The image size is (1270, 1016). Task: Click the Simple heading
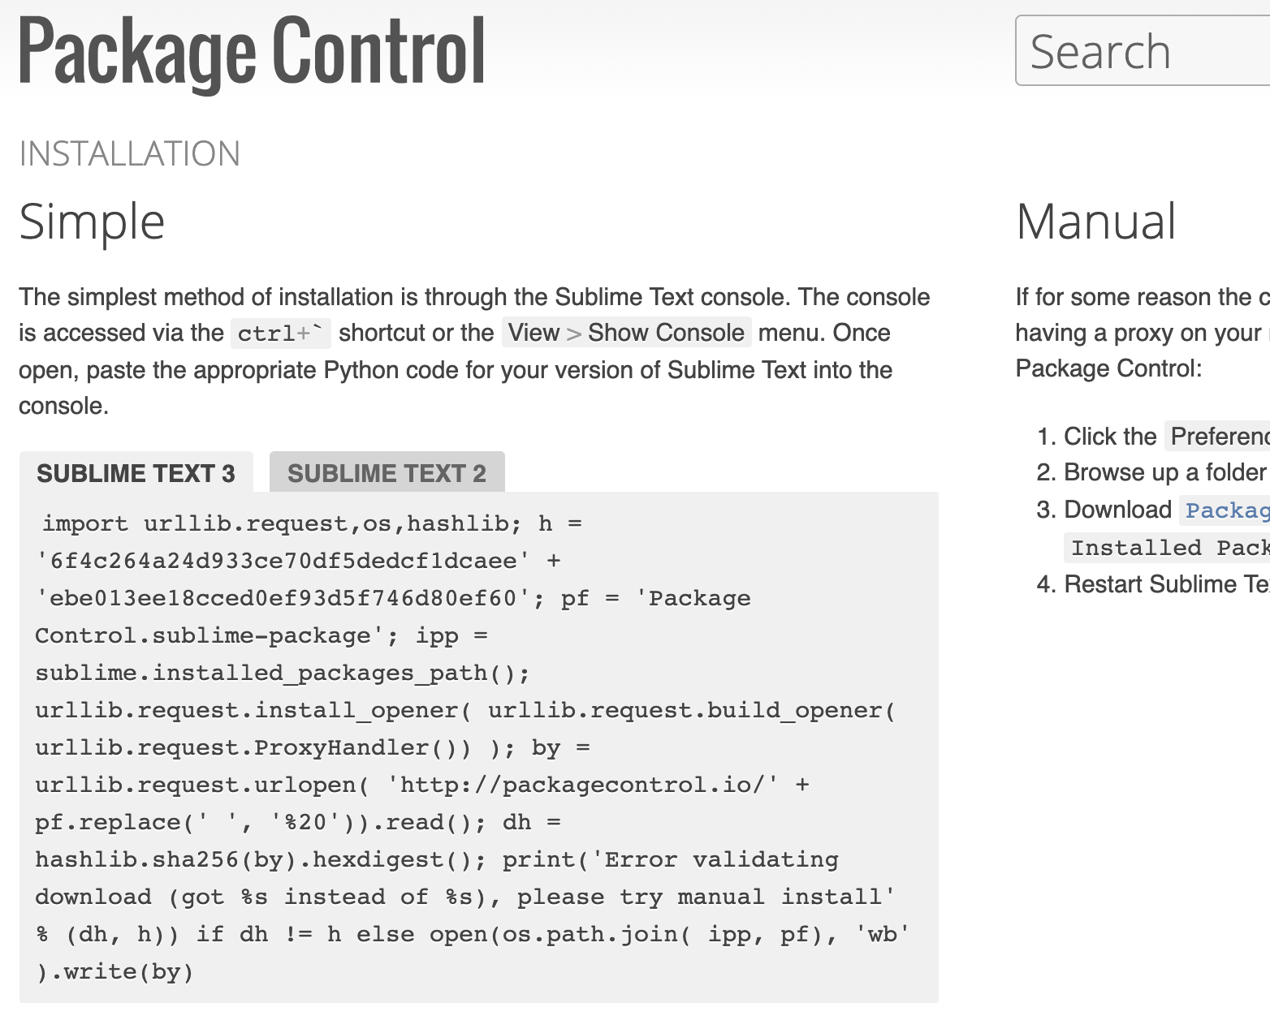click(x=92, y=222)
